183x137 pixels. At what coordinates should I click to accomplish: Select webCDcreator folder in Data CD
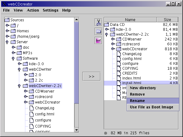[x=135, y=49]
